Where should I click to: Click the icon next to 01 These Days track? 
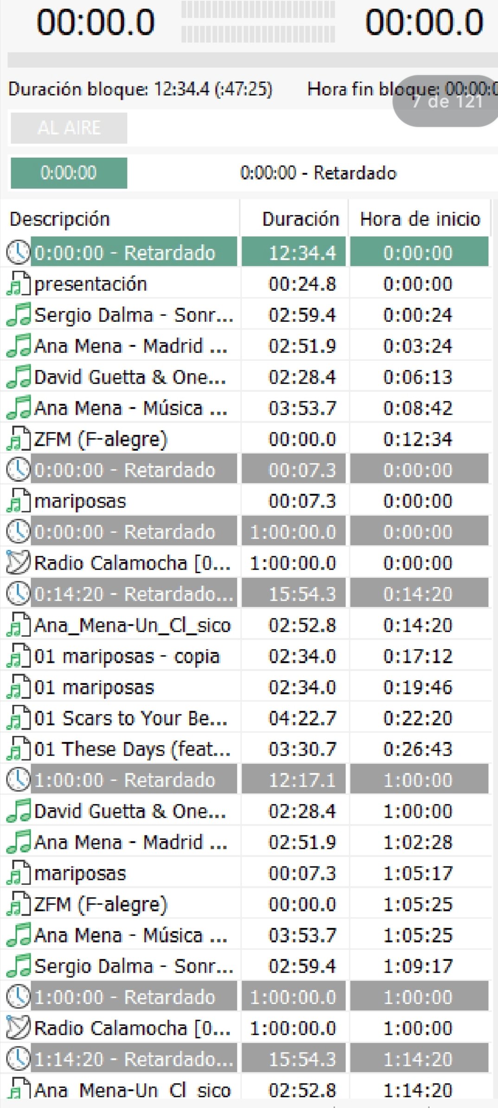[18, 749]
